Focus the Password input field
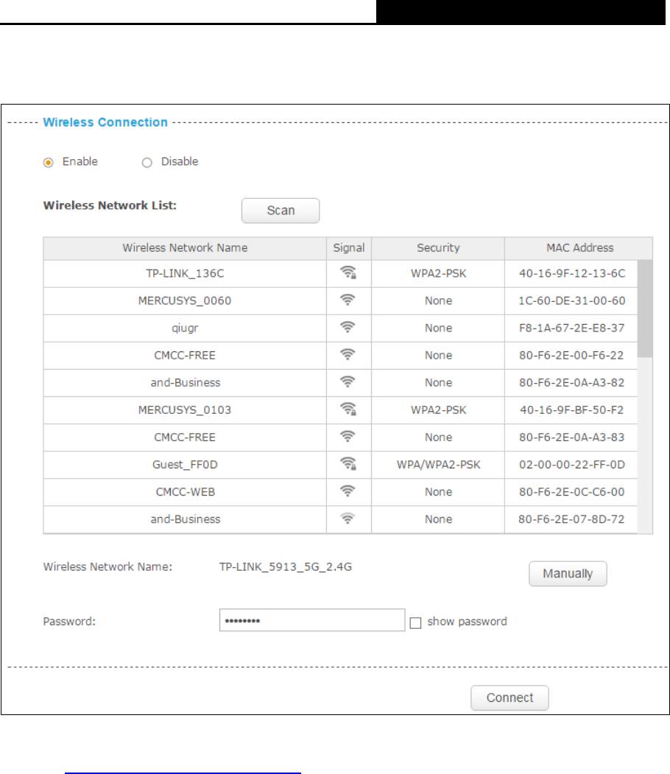The width and height of the screenshot is (670, 774). click(x=312, y=620)
